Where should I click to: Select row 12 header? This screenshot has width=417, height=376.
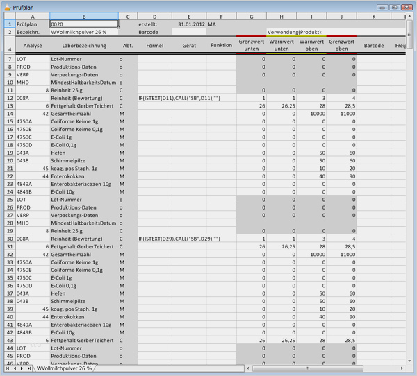click(x=10, y=98)
